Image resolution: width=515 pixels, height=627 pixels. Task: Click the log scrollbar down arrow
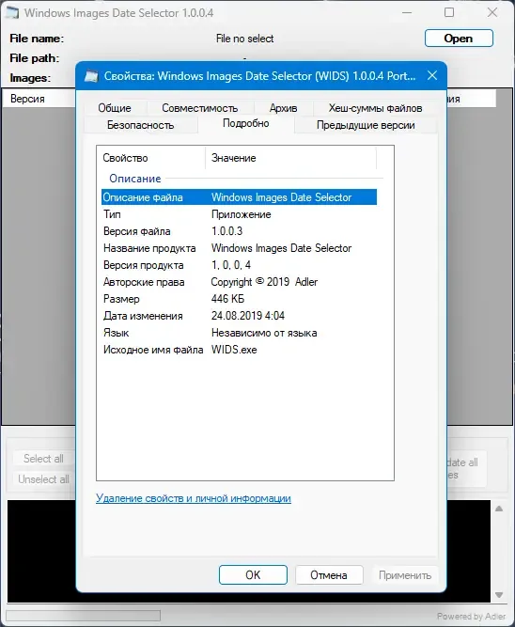499,595
